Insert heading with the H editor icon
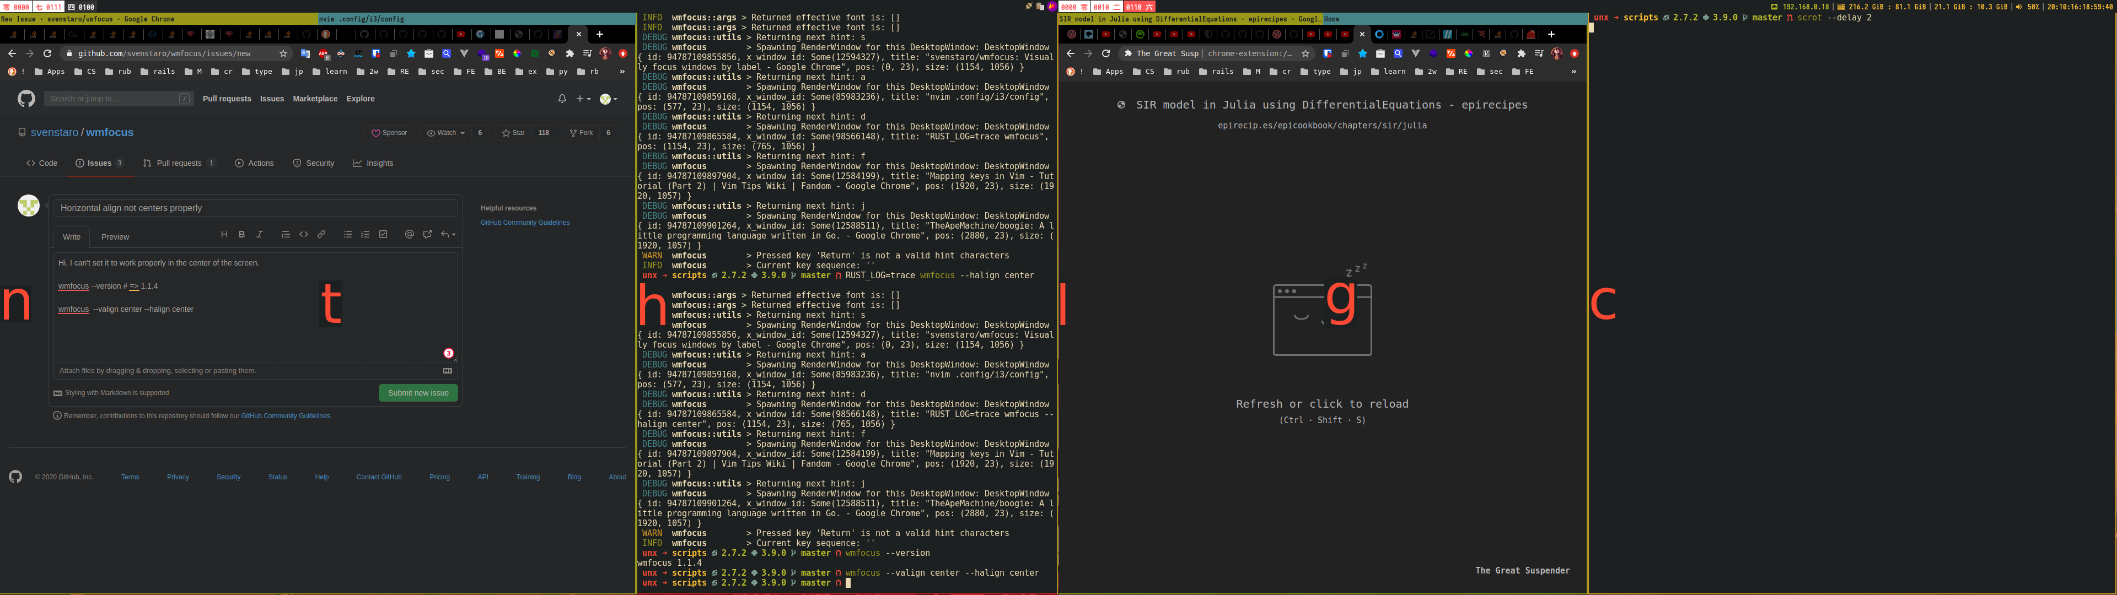Screen dimensions: 2117x595 click(x=224, y=234)
